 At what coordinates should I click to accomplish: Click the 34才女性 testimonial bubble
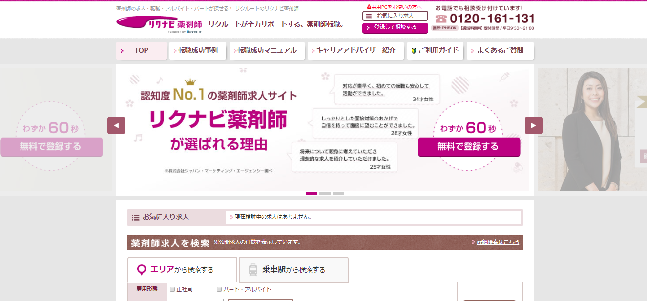click(387, 89)
